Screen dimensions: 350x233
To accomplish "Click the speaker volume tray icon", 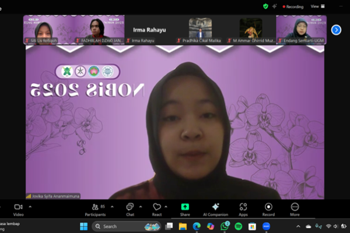I will (335, 227).
